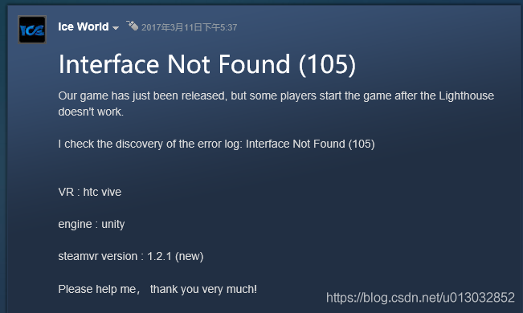Click the text "doesn't work."

click(91, 112)
